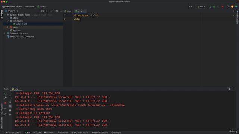
Task: Click Project vertical sidebar tab
Action: click(x=1, y=15)
